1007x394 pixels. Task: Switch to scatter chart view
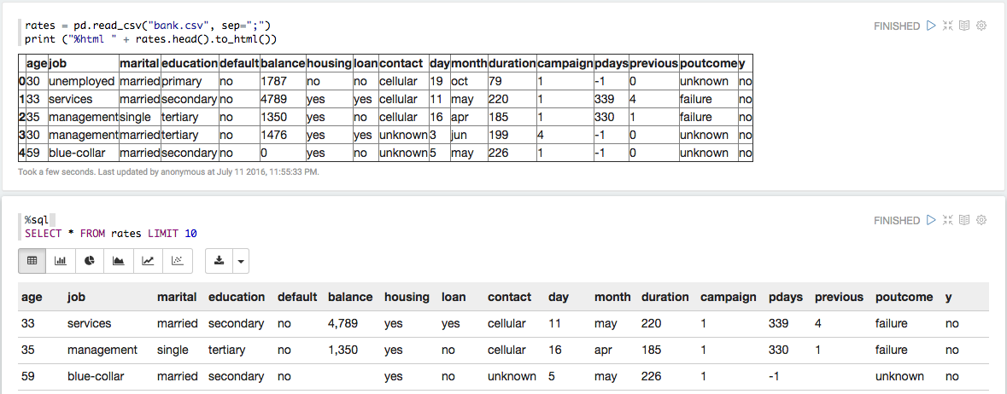178,260
